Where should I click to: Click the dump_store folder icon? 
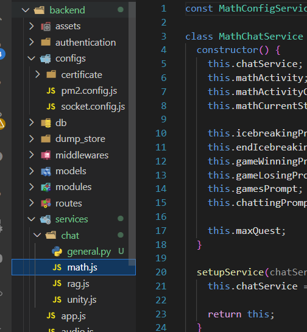pos(46,138)
